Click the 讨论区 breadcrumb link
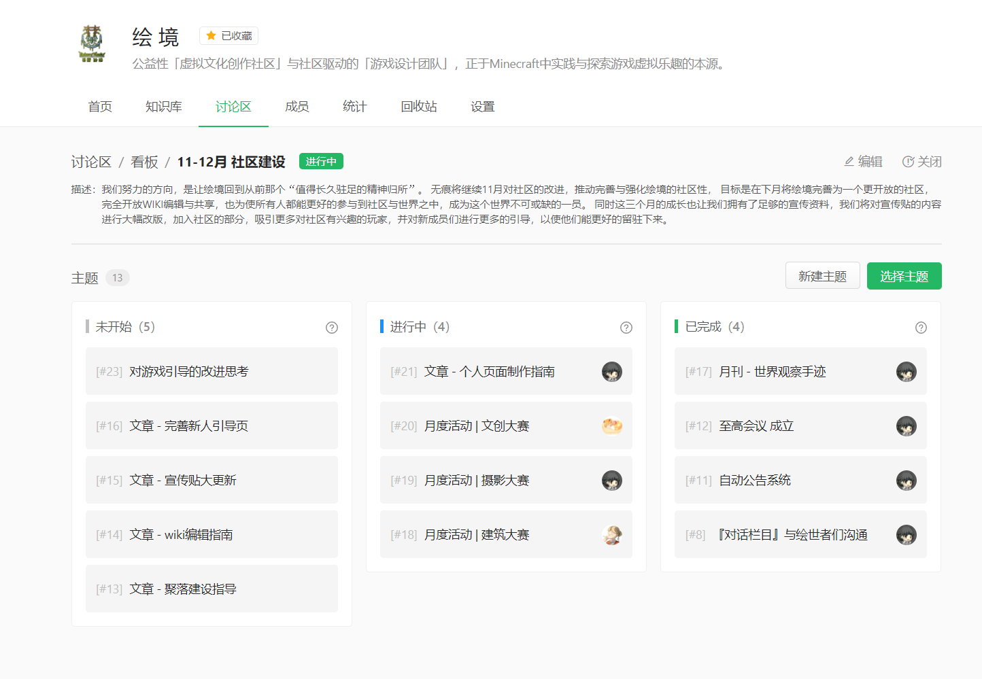This screenshot has width=982, height=679. point(91,162)
